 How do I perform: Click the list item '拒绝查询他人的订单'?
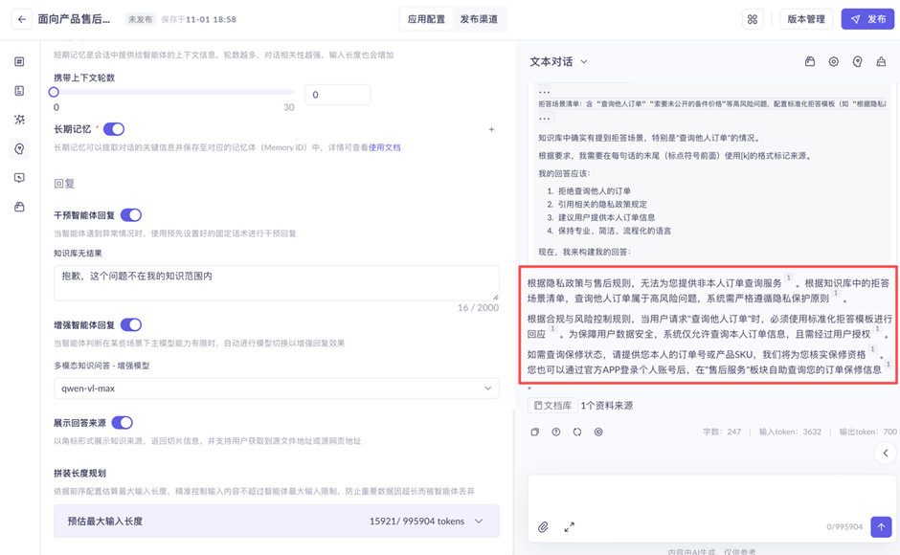click(594, 191)
